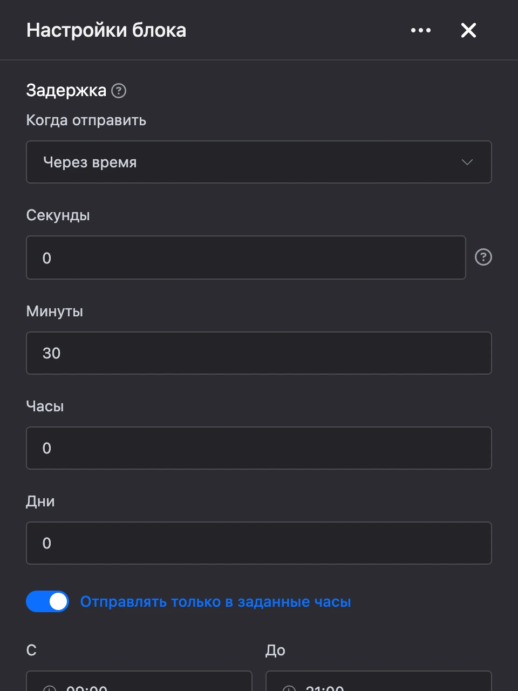Open the three-dot more options menu
518x691 pixels.
tap(421, 30)
